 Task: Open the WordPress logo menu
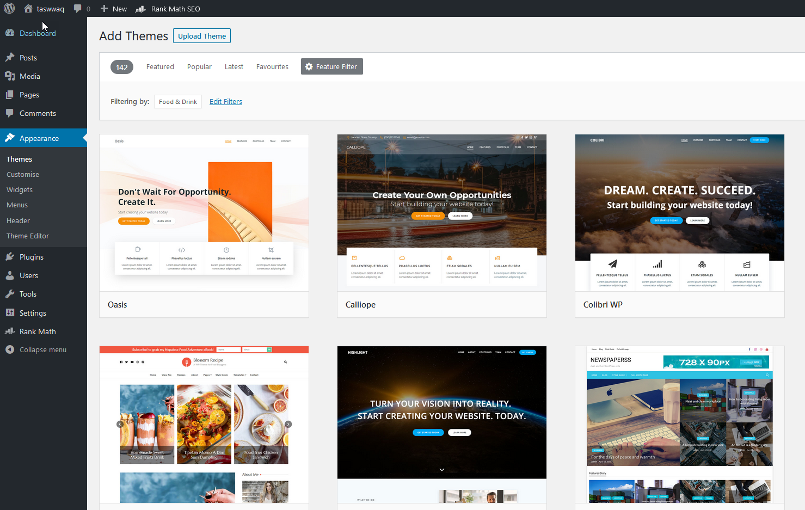[9, 8]
